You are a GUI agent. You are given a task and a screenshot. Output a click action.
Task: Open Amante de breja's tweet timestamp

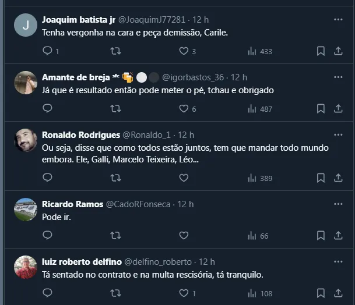point(239,77)
